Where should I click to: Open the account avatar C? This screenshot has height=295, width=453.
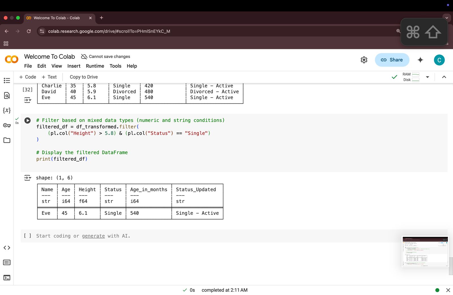click(x=439, y=60)
